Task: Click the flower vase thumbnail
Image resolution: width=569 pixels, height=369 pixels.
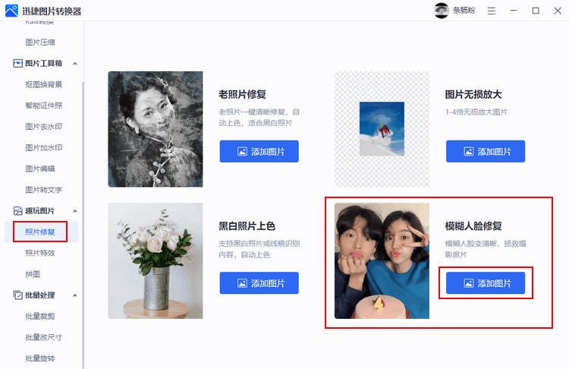Action: click(156, 260)
